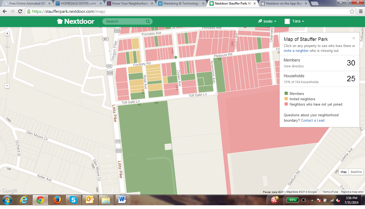
Task: Reload the page using the refresh button
Action: [x=20, y=11]
